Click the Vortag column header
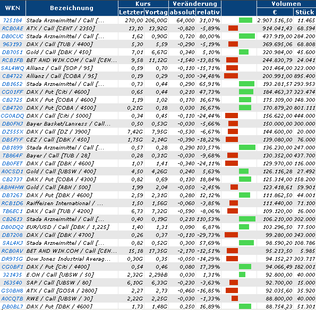The height and width of the screenshot is (310, 316). point(156,12)
